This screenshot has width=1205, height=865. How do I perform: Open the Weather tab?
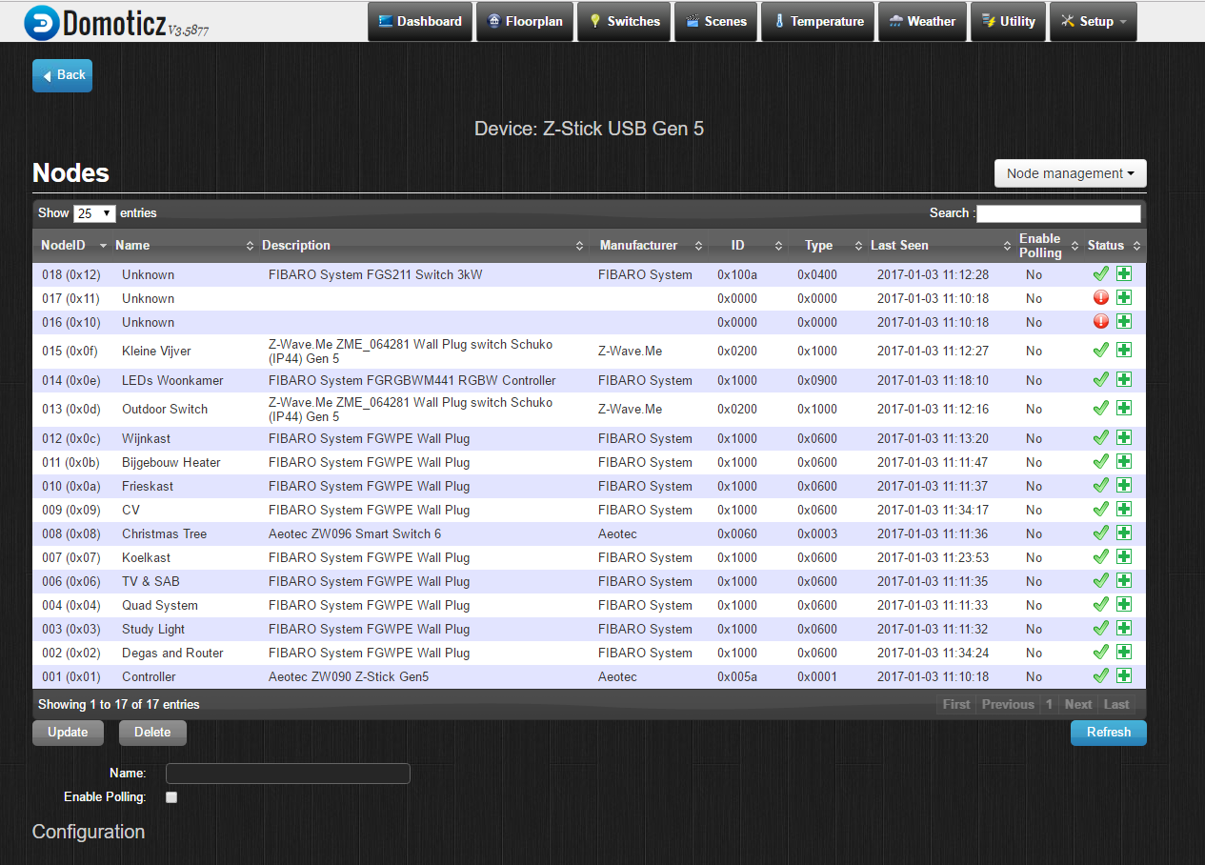pyautogui.click(x=922, y=22)
